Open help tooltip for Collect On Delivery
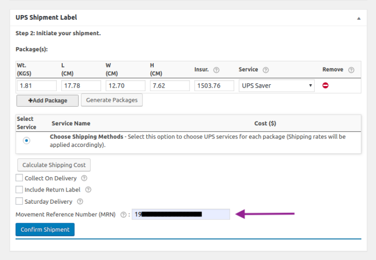The height and width of the screenshot is (260, 376). 84,178
